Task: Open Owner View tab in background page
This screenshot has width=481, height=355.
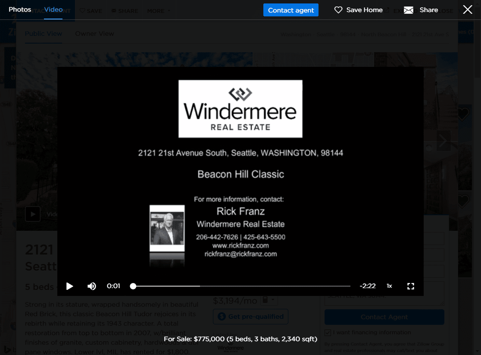Action: tap(94, 34)
